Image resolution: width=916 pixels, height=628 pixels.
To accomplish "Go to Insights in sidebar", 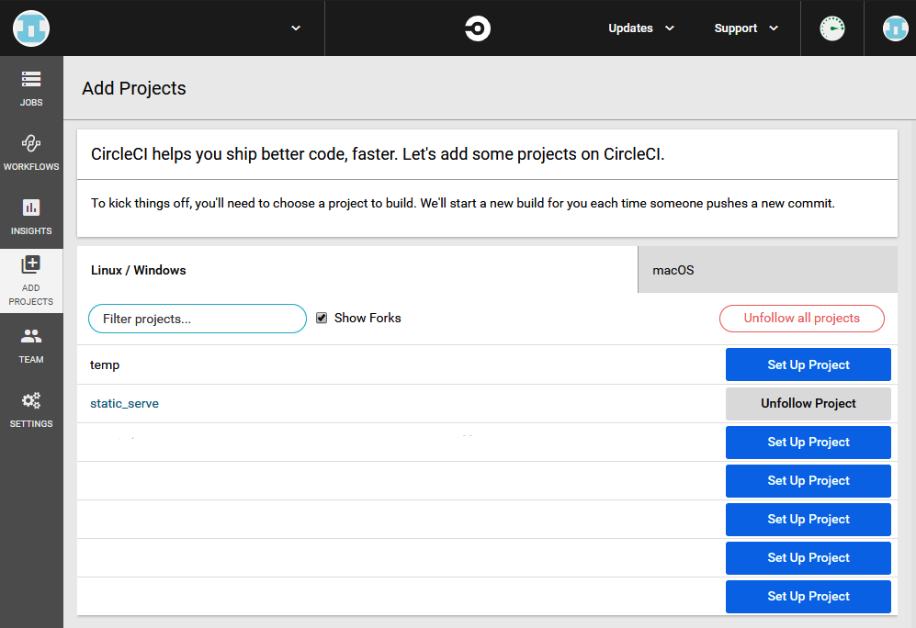I will pyautogui.click(x=31, y=217).
